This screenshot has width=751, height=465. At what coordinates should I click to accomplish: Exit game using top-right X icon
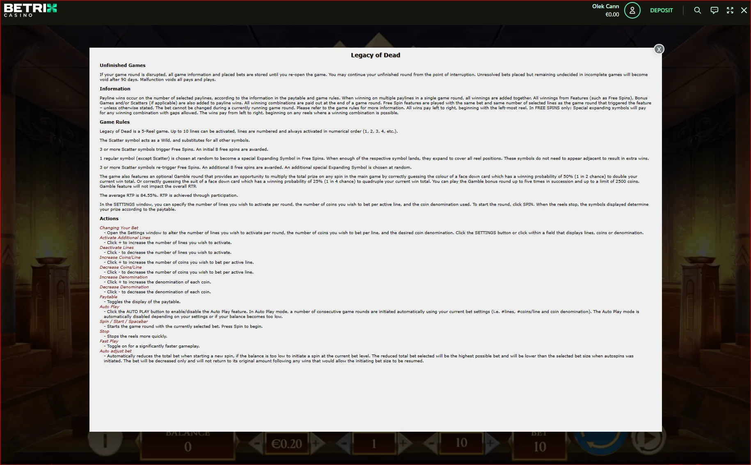(744, 10)
